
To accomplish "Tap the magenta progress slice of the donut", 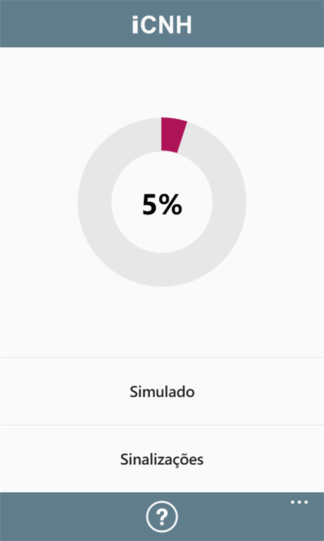I will click(173, 135).
